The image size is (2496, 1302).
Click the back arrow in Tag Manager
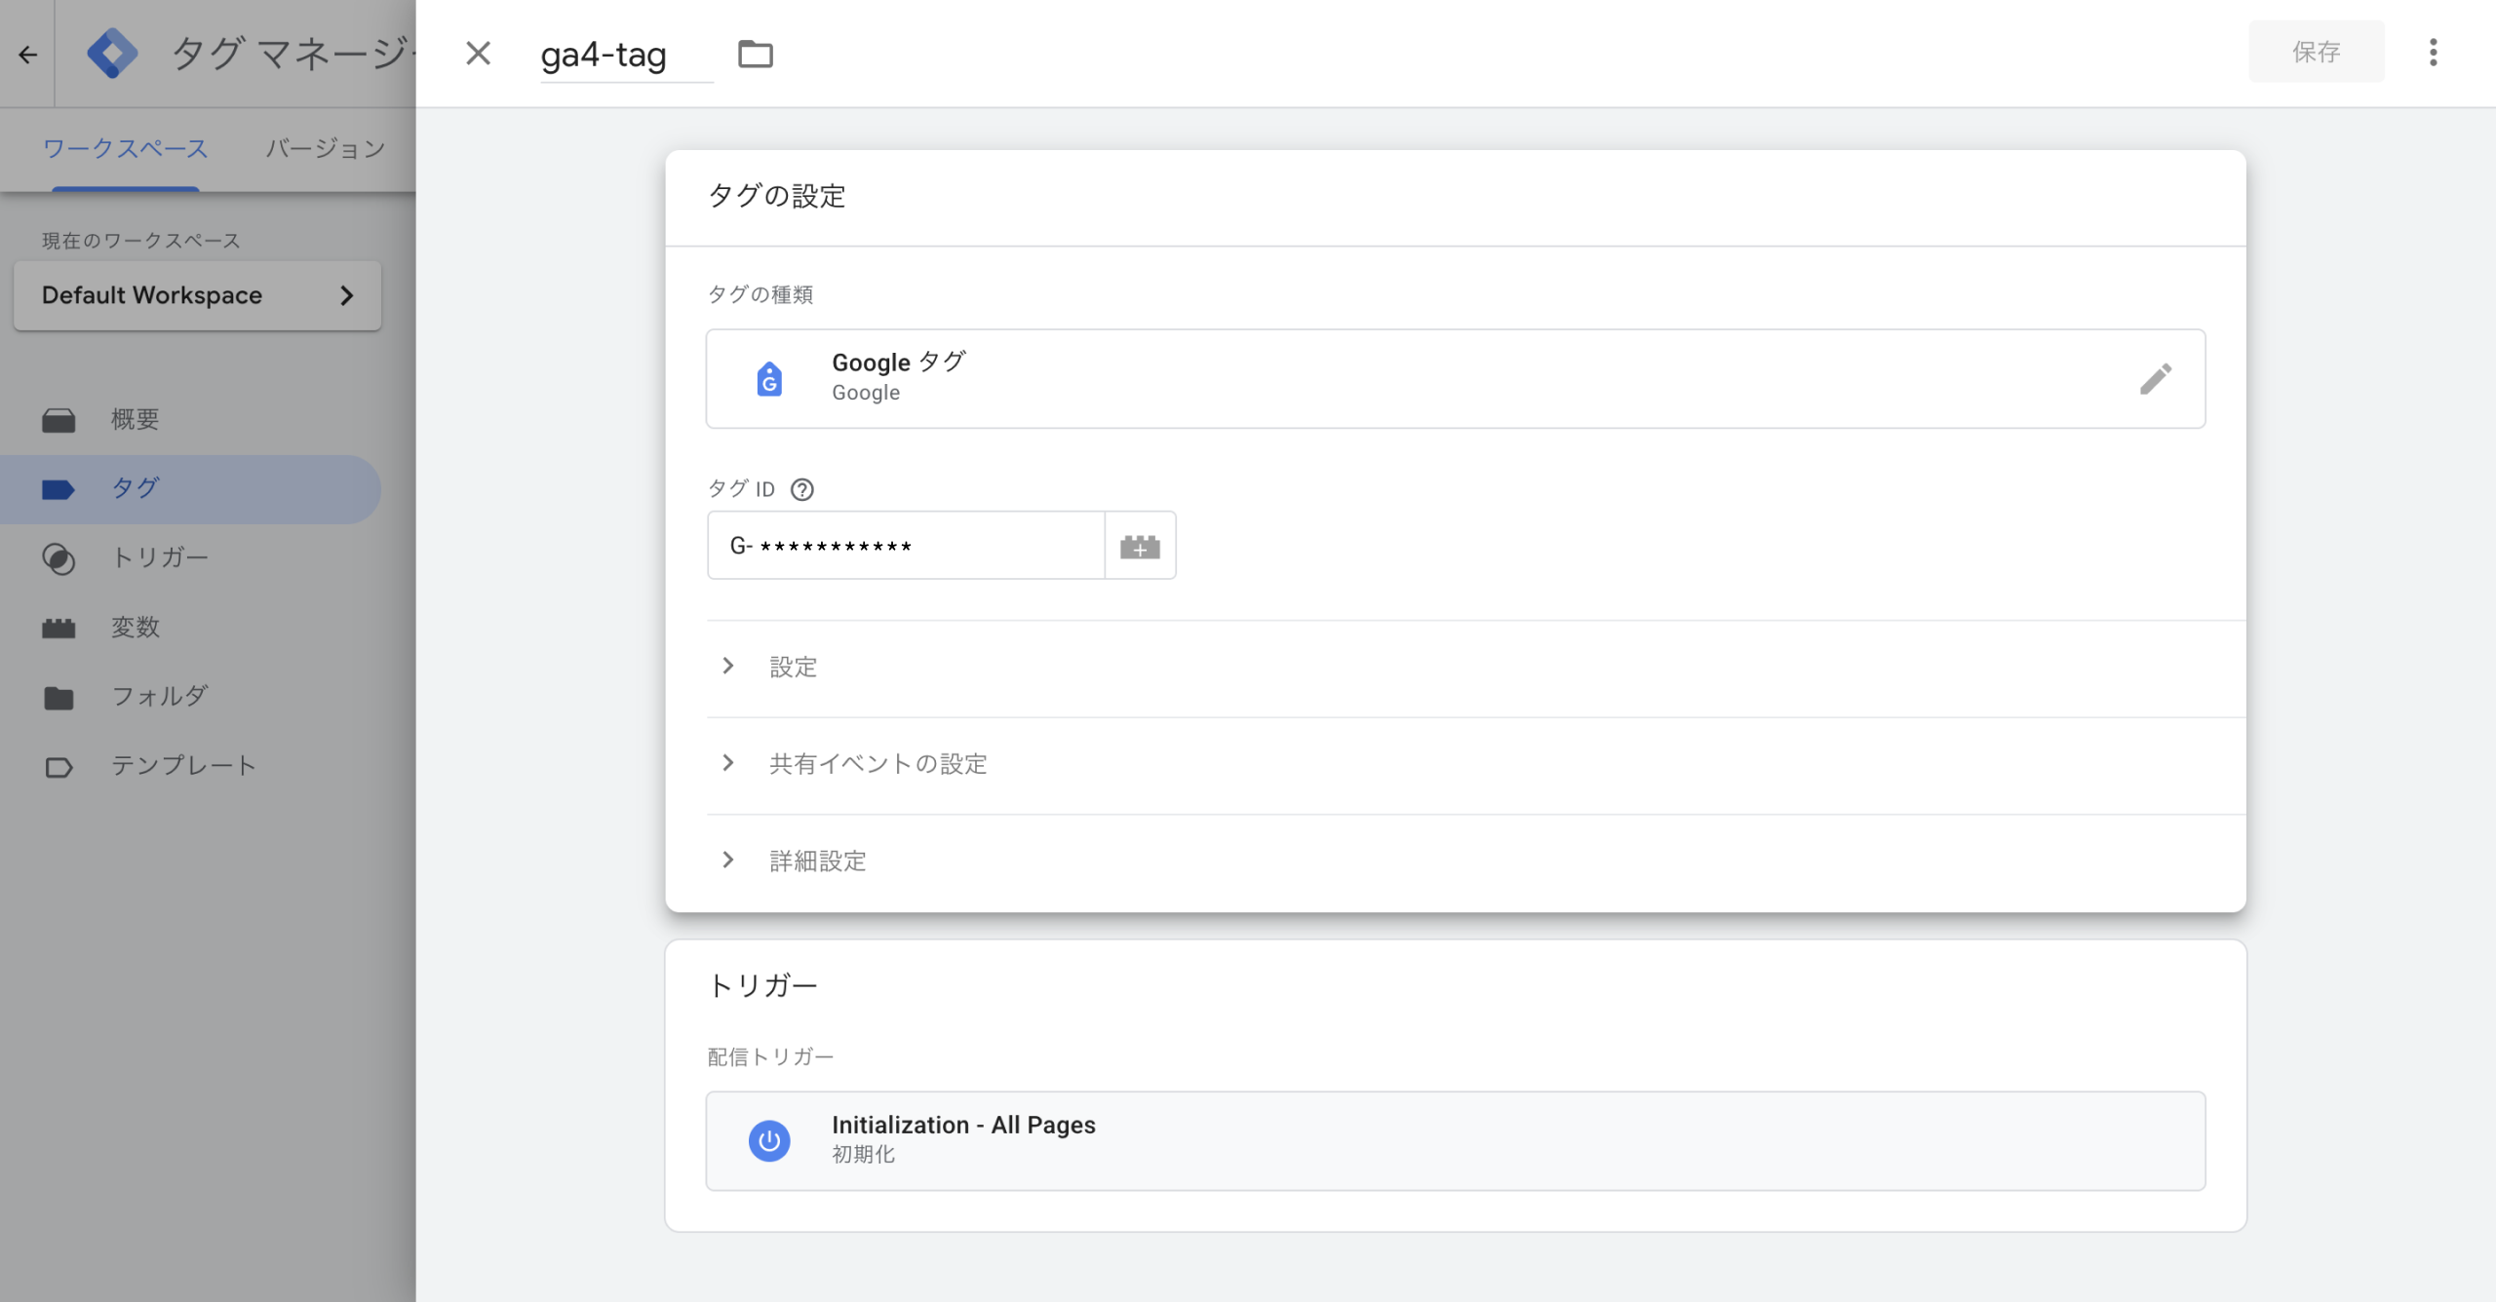[27, 55]
